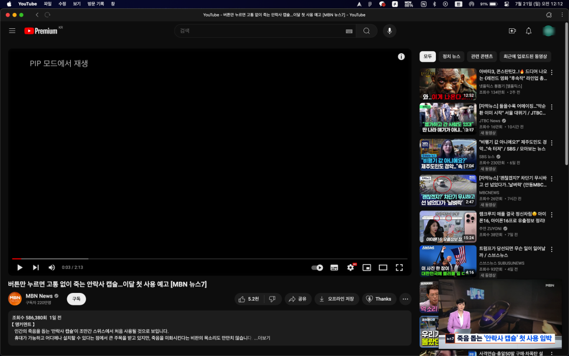Image resolution: width=569 pixels, height=356 pixels.
Task: Open options for JTBC News video
Action: pyautogui.click(x=551, y=107)
